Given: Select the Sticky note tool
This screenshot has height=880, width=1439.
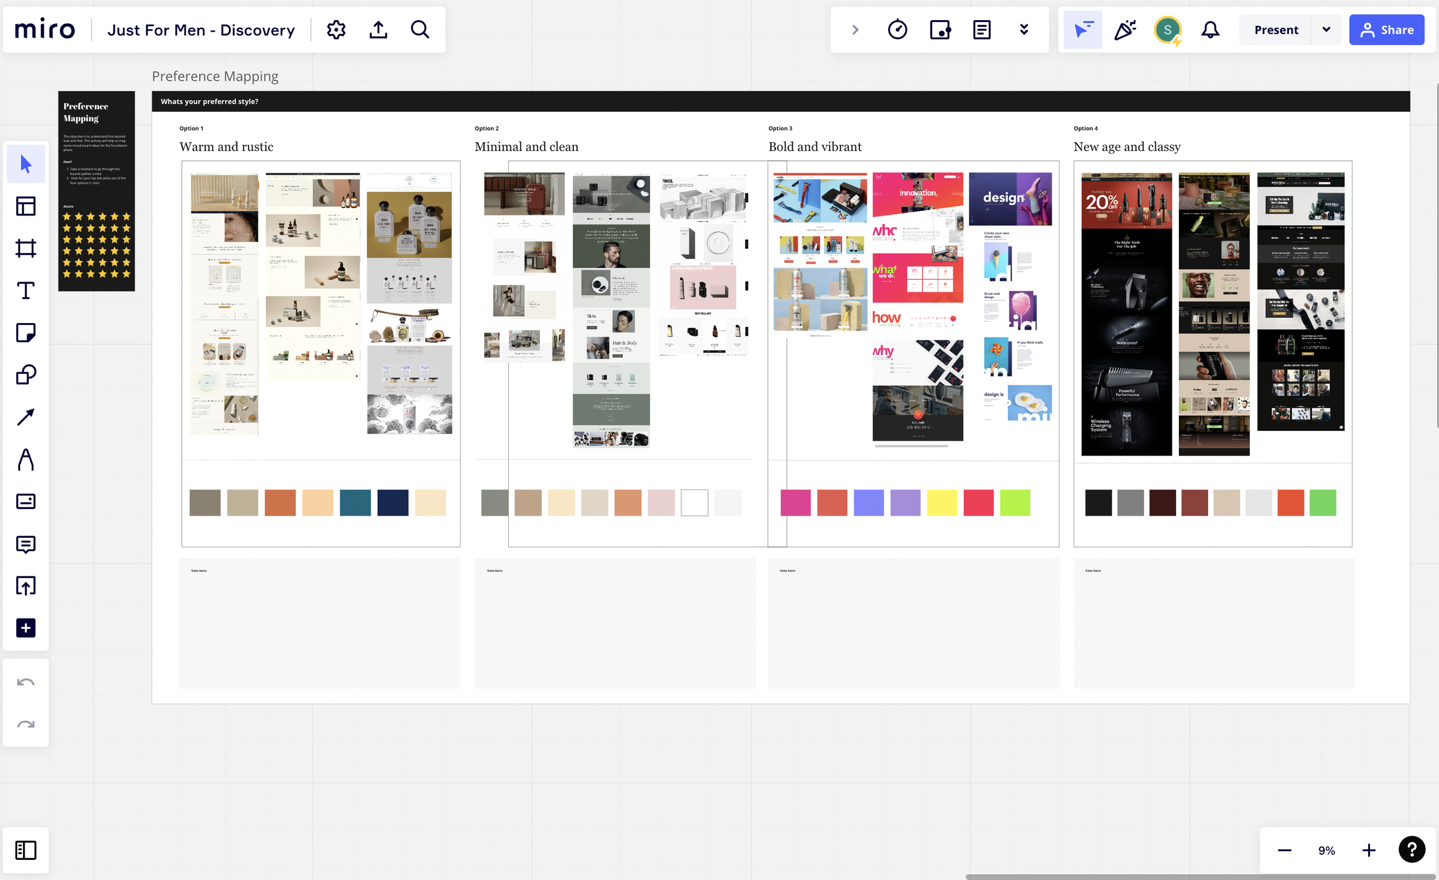Looking at the screenshot, I should point(26,332).
